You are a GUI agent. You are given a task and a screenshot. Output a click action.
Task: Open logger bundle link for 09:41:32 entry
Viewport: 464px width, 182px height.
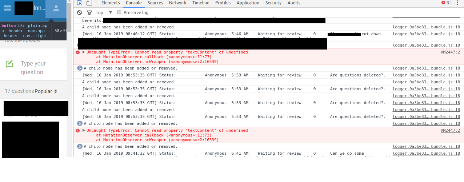[x=426, y=153]
